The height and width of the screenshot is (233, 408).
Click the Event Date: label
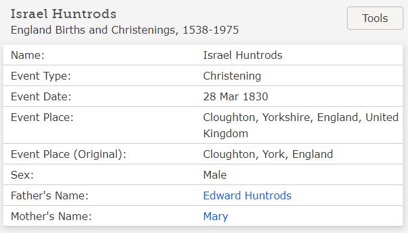point(41,96)
